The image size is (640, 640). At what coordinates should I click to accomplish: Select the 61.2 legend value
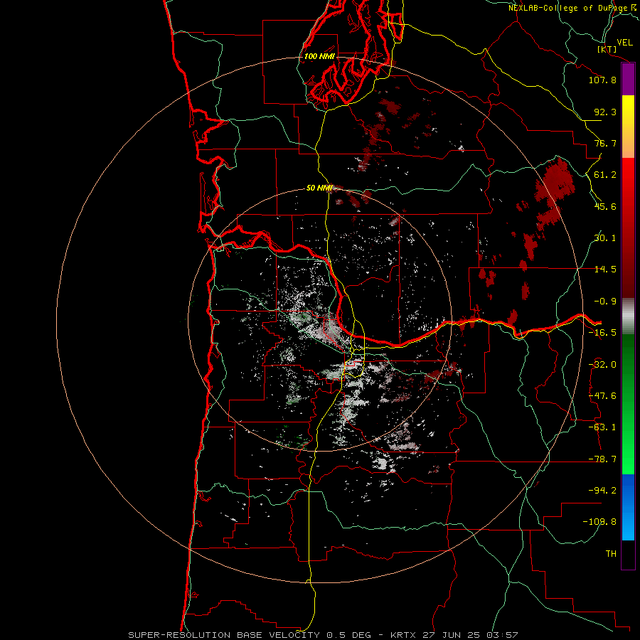(605, 175)
